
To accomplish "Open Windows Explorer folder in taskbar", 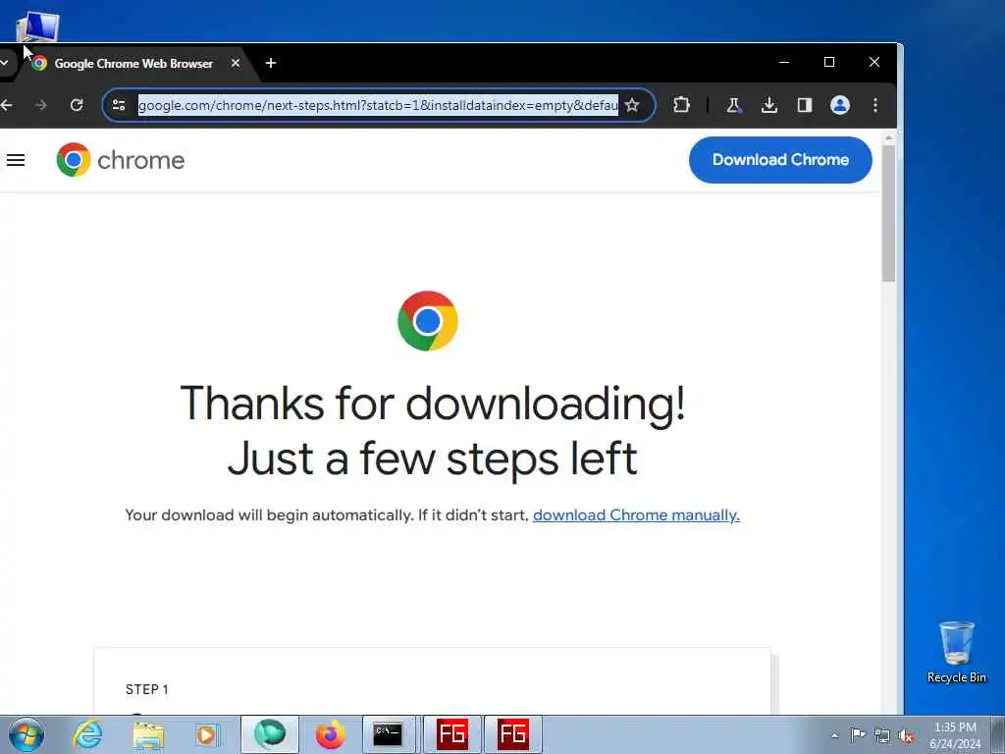I will point(149,734).
